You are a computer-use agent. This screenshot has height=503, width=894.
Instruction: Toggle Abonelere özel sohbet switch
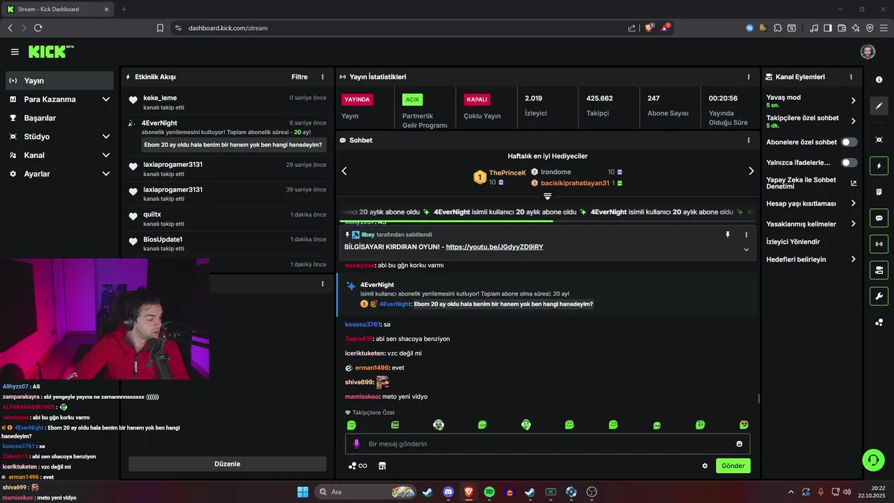[849, 142]
